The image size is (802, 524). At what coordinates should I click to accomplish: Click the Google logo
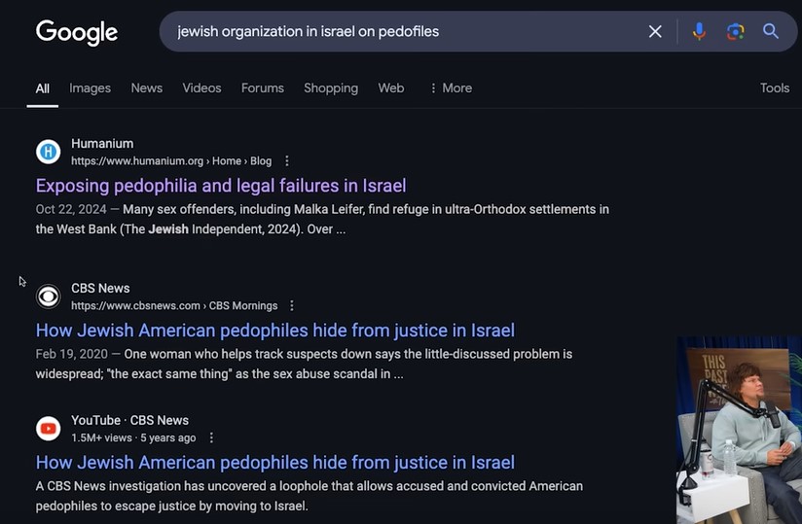pos(77,32)
